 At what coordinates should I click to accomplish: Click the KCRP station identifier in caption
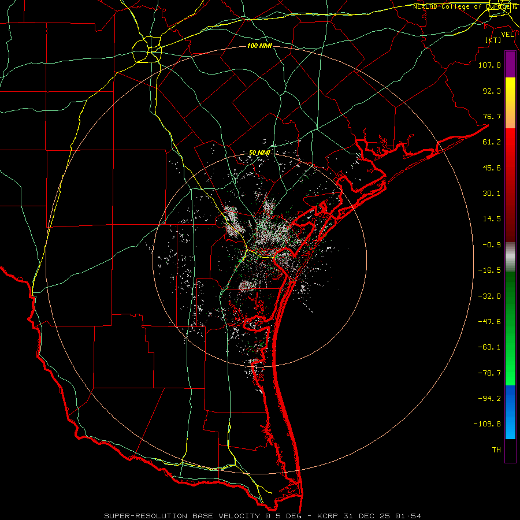click(x=328, y=516)
